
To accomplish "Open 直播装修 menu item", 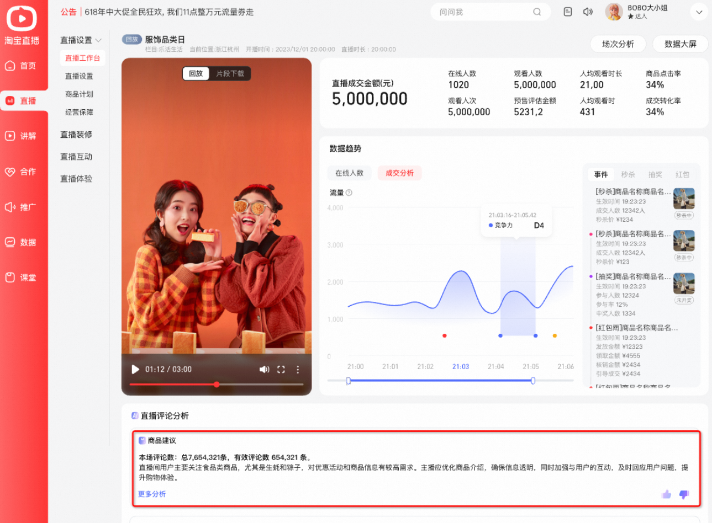I will coord(76,135).
